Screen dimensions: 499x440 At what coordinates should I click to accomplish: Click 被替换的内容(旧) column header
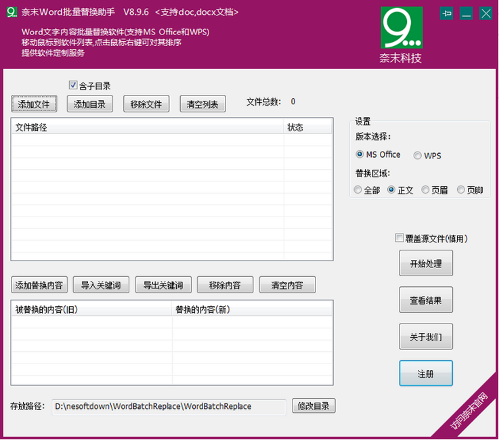pos(91,309)
